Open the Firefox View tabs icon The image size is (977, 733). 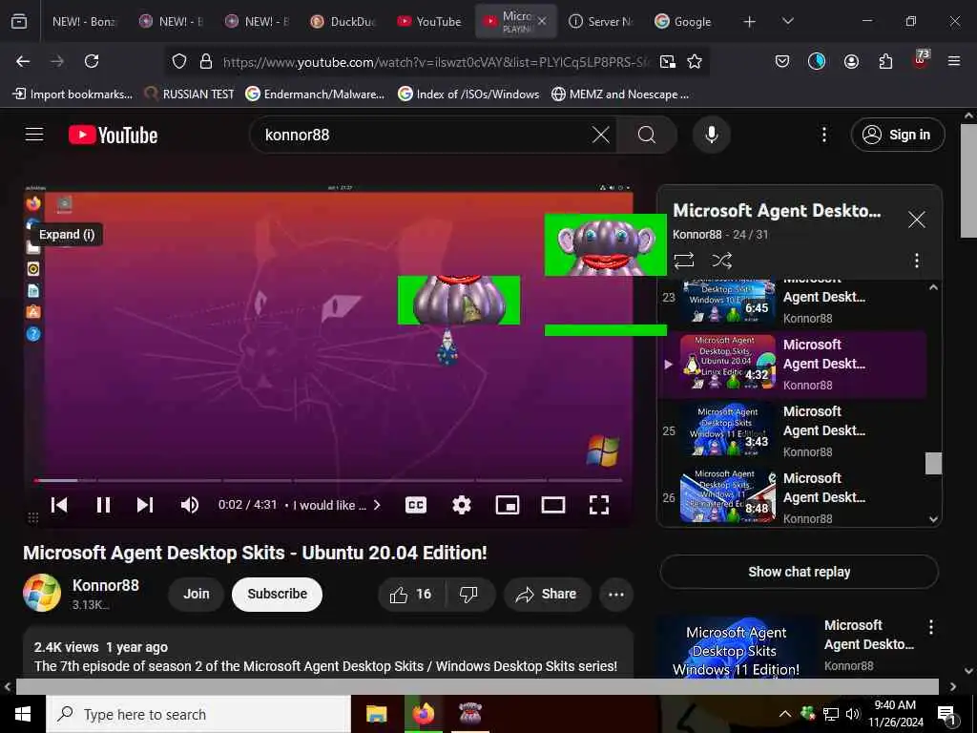pyautogui.click(x=19, y=21)
